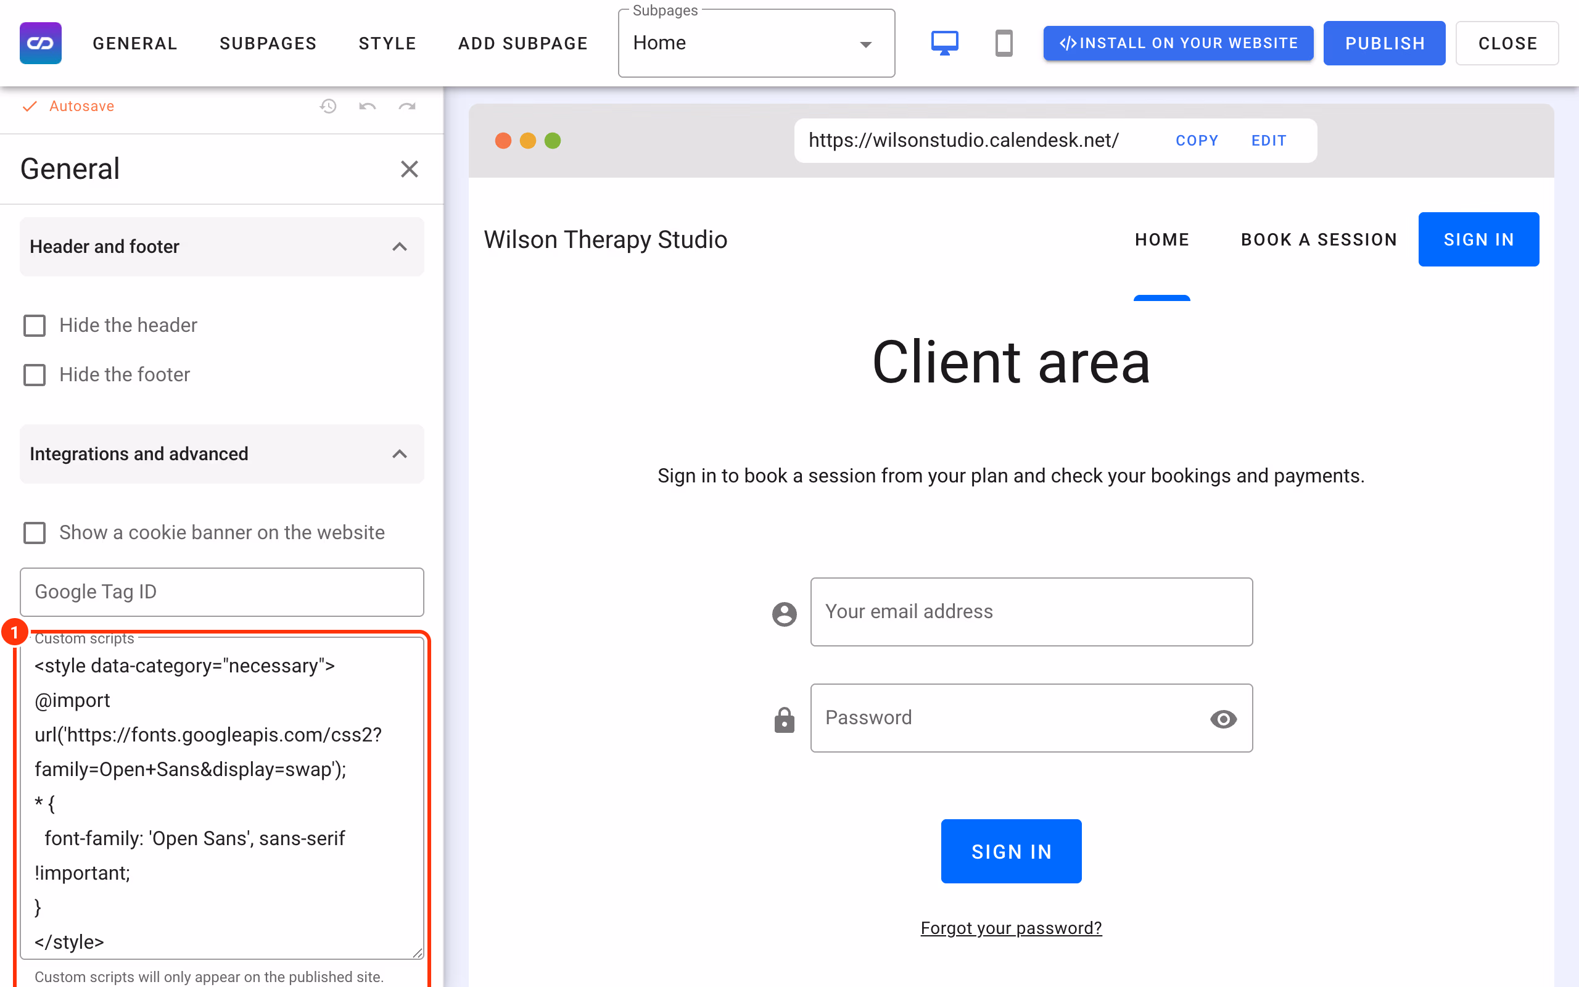
Task: Click the wilsonstudio.calendesk.net URL text
Action: pos(963,141)
